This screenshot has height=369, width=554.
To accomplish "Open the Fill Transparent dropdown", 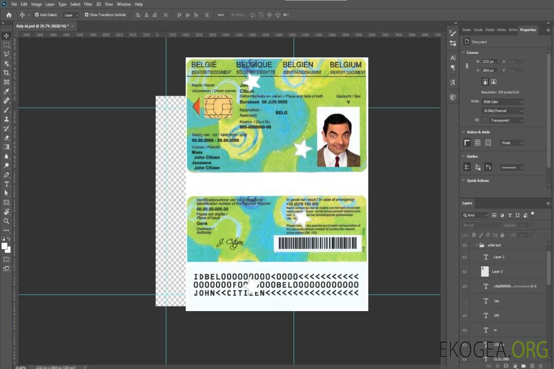I will tap(506, 120).
